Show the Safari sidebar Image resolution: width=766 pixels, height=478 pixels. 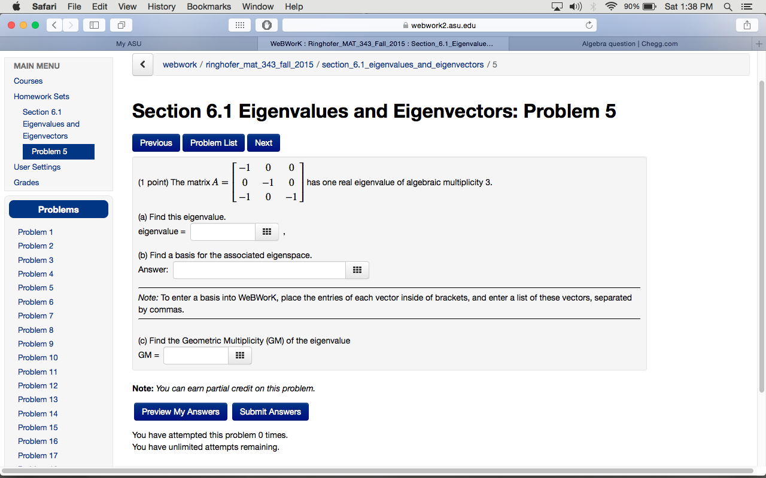[93, 25]
